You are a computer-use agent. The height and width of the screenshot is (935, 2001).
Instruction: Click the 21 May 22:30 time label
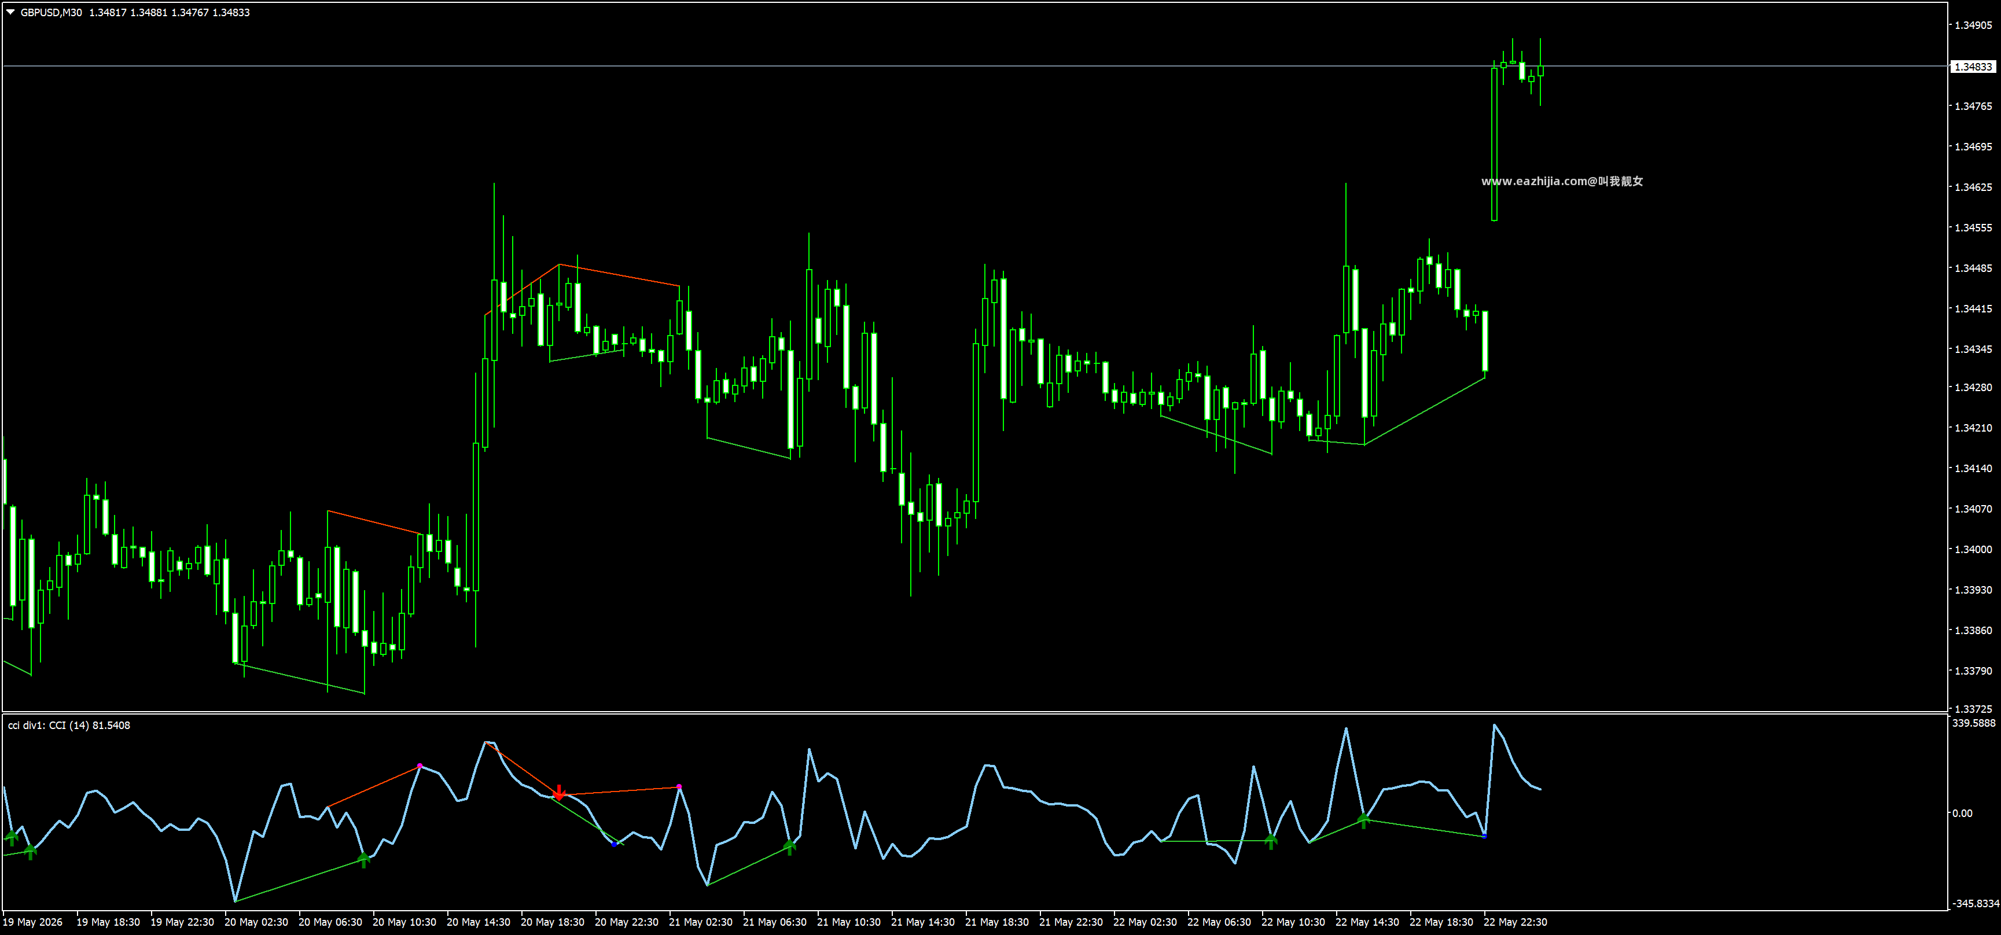pyautogui.click(x=1071, y=922)
